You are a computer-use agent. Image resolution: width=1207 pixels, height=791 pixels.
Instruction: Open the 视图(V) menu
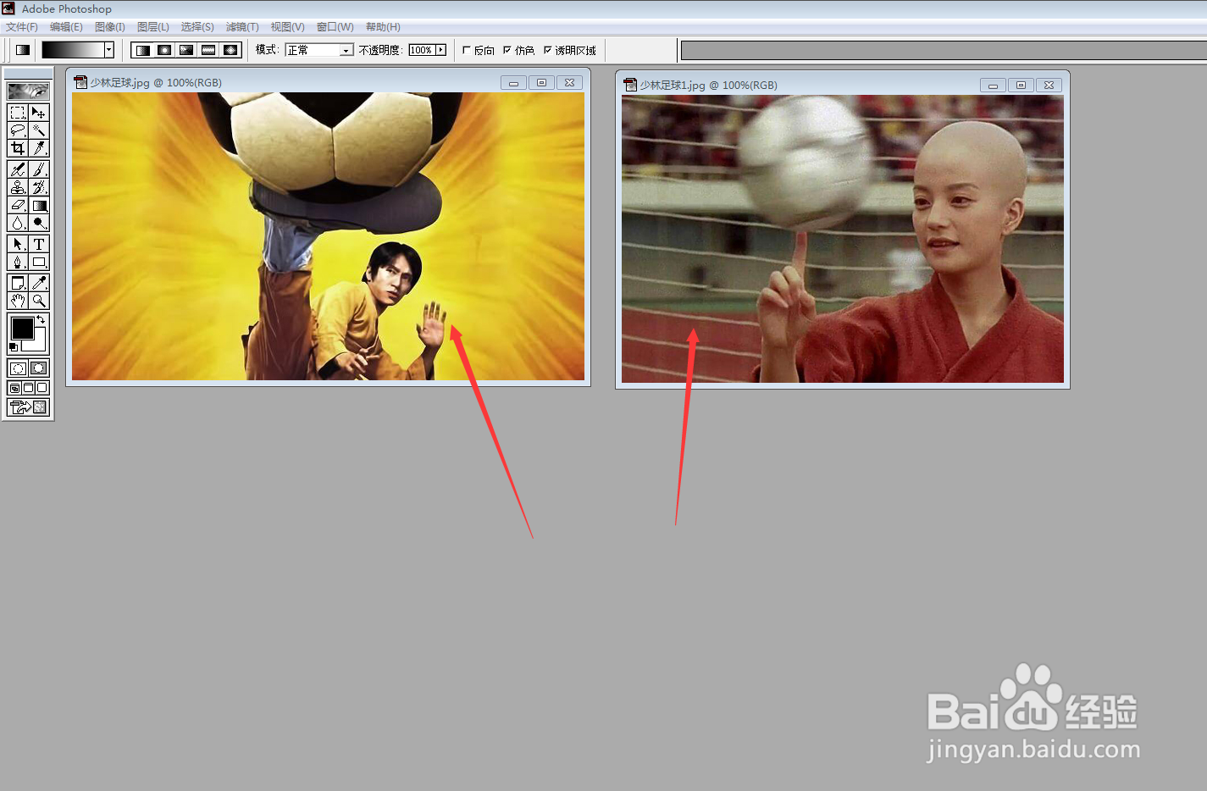pos(287,27)
